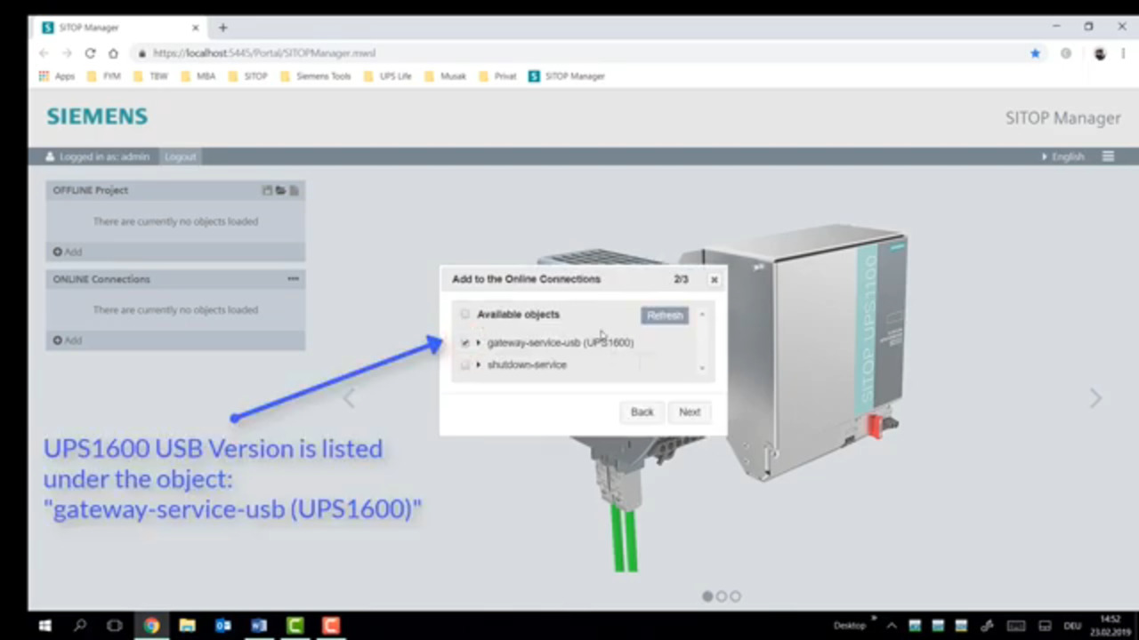
Task: Reload the SITOP Manager page
Action: tap(90, 53)
